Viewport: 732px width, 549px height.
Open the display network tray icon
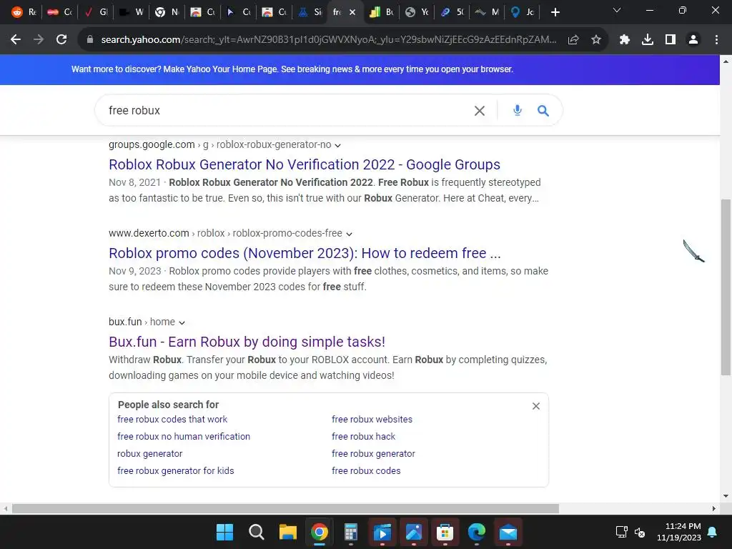point(621,532)
